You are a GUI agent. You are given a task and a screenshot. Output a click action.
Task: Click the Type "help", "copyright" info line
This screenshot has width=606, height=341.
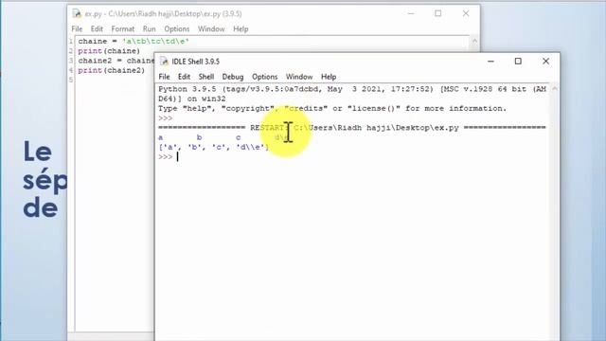point(332,108)
